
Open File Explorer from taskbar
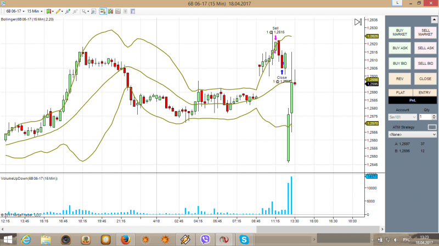click(46, 239)
